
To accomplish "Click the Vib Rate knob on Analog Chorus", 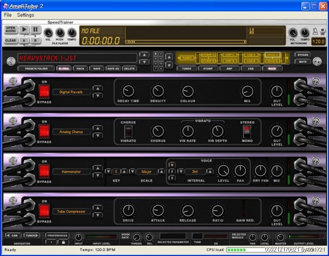I will [187, 131].
